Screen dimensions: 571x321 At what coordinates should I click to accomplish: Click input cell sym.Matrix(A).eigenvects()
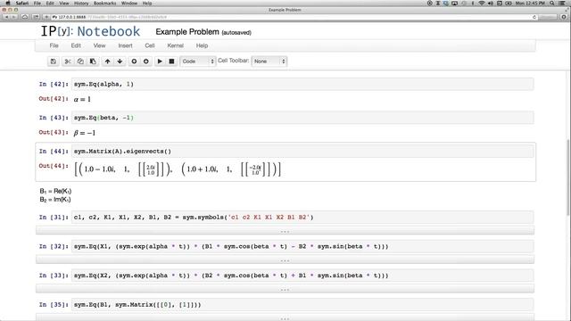click(302, 151)
